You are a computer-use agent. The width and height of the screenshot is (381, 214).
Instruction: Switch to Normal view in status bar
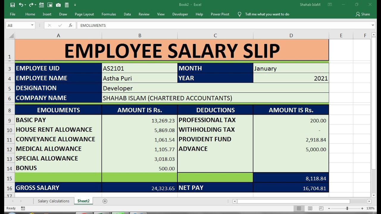click(x=299, y=208)
